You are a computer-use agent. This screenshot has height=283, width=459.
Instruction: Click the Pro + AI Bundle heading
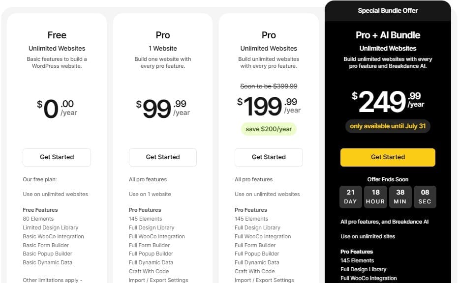(x=388, y=35)
